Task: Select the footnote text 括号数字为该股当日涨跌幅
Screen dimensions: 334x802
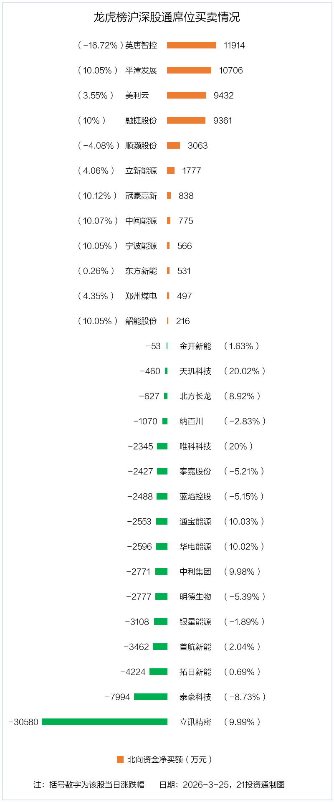Action: tap(97, 784)
